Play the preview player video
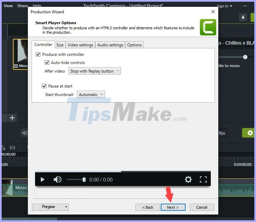256x222 pixels. (x=42, y=179)
